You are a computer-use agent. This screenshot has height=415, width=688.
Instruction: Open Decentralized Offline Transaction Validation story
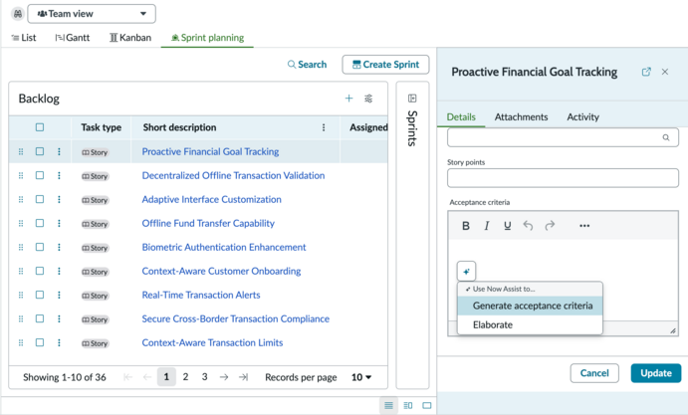pos(233,175)
